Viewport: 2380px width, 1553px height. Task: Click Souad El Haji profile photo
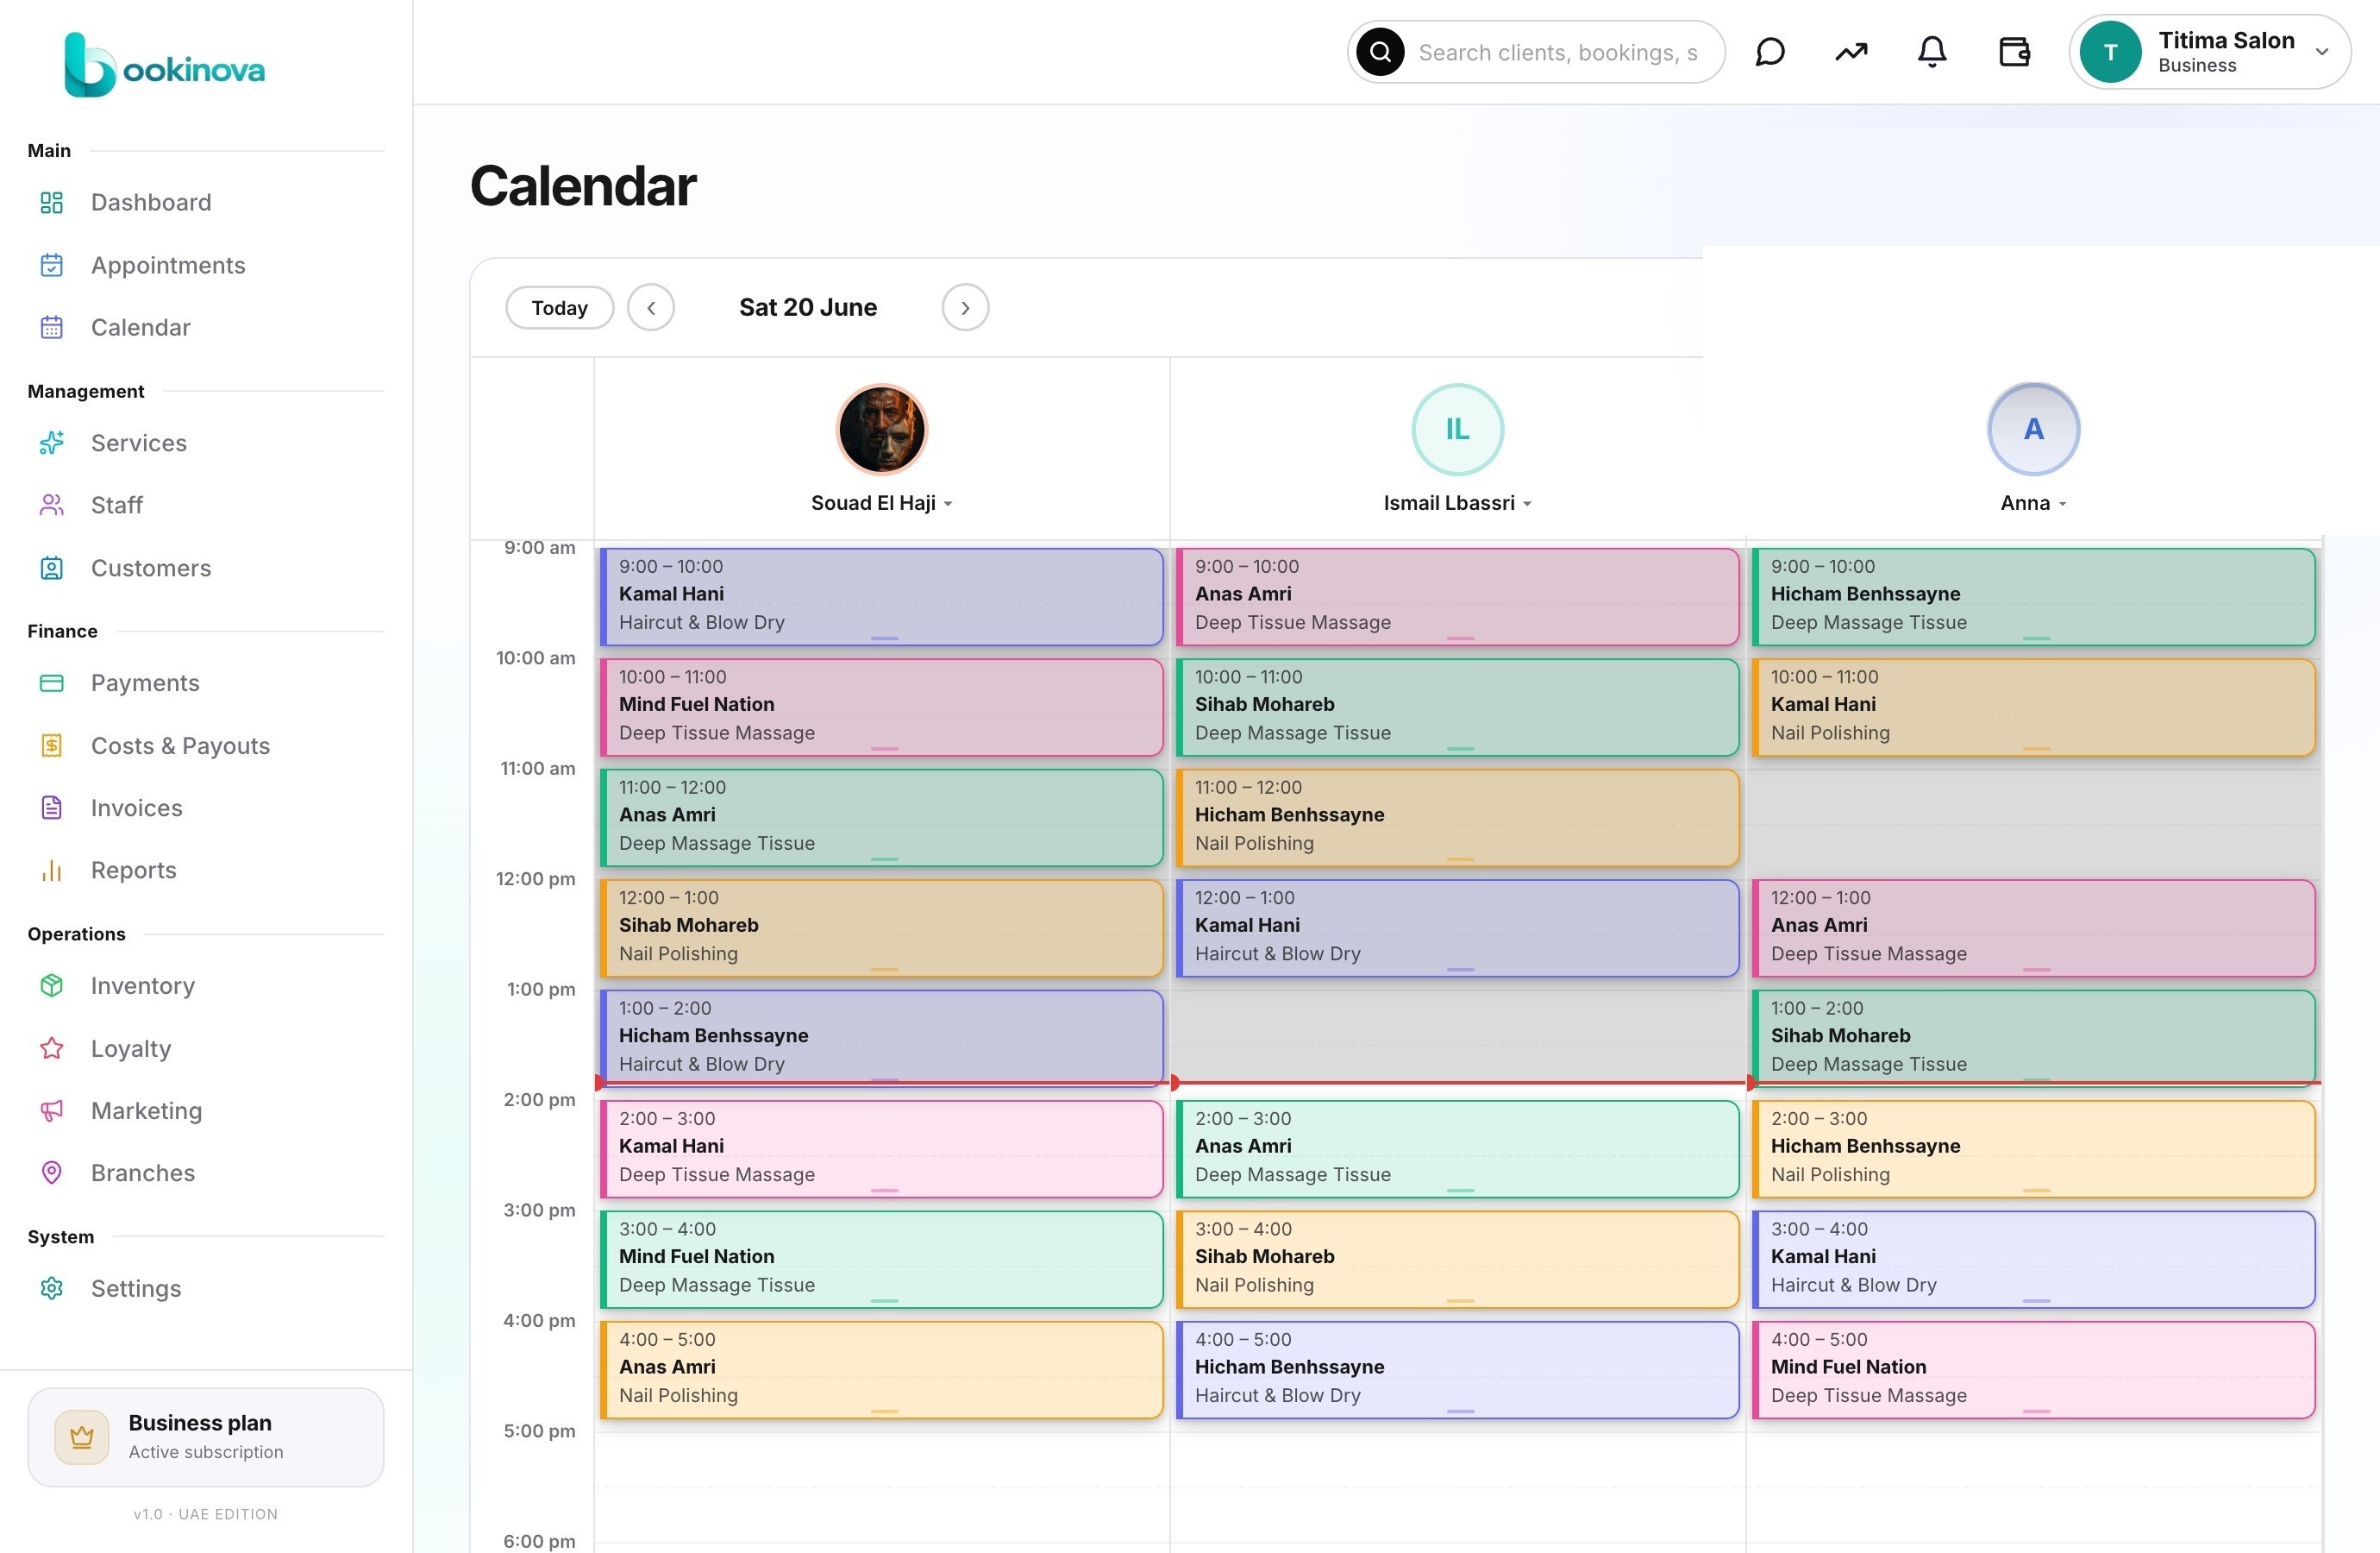(x=881, y=430)
